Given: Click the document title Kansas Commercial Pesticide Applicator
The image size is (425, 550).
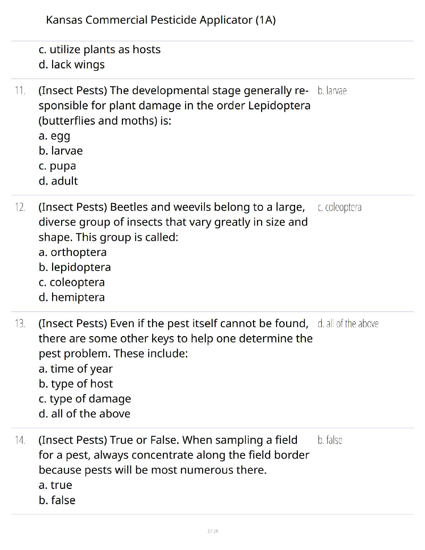Looking at the screenshot, I should pyautogui.click(x=161, y=20).
